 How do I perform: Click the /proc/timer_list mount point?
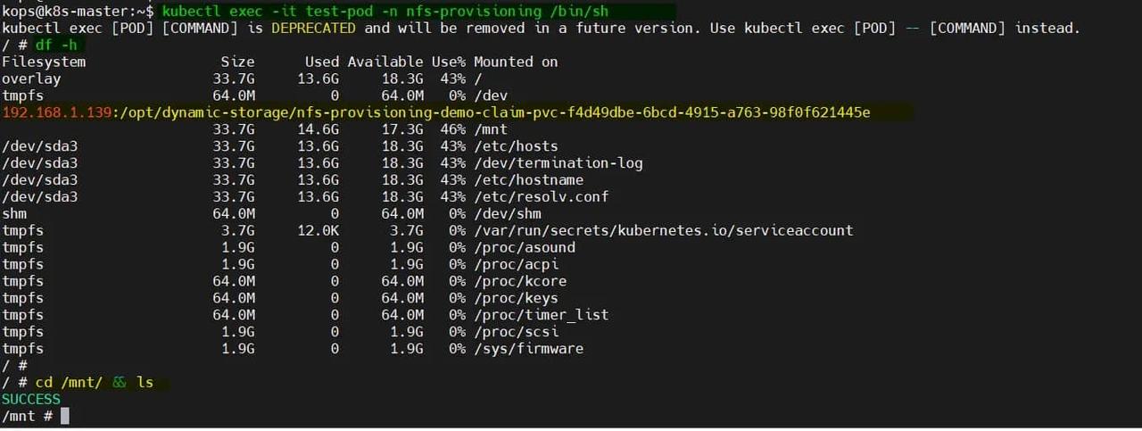pyautogui.click(x=541, y=315)
